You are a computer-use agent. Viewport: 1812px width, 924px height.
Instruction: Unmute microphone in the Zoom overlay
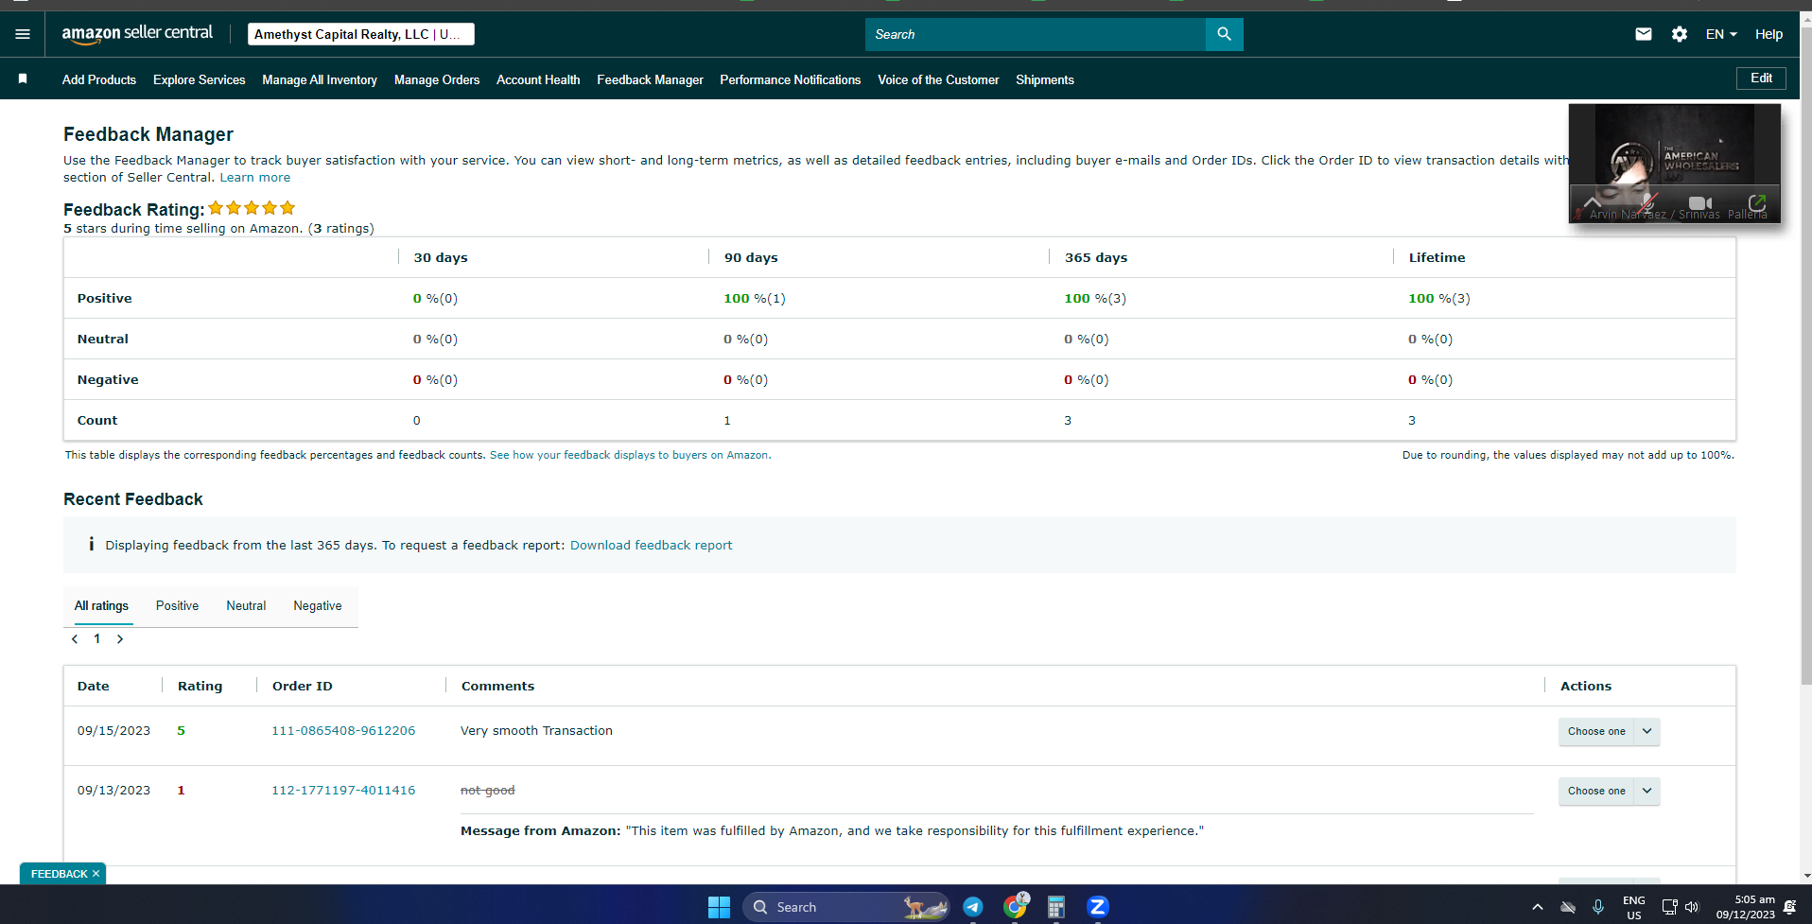[1647, 203]
